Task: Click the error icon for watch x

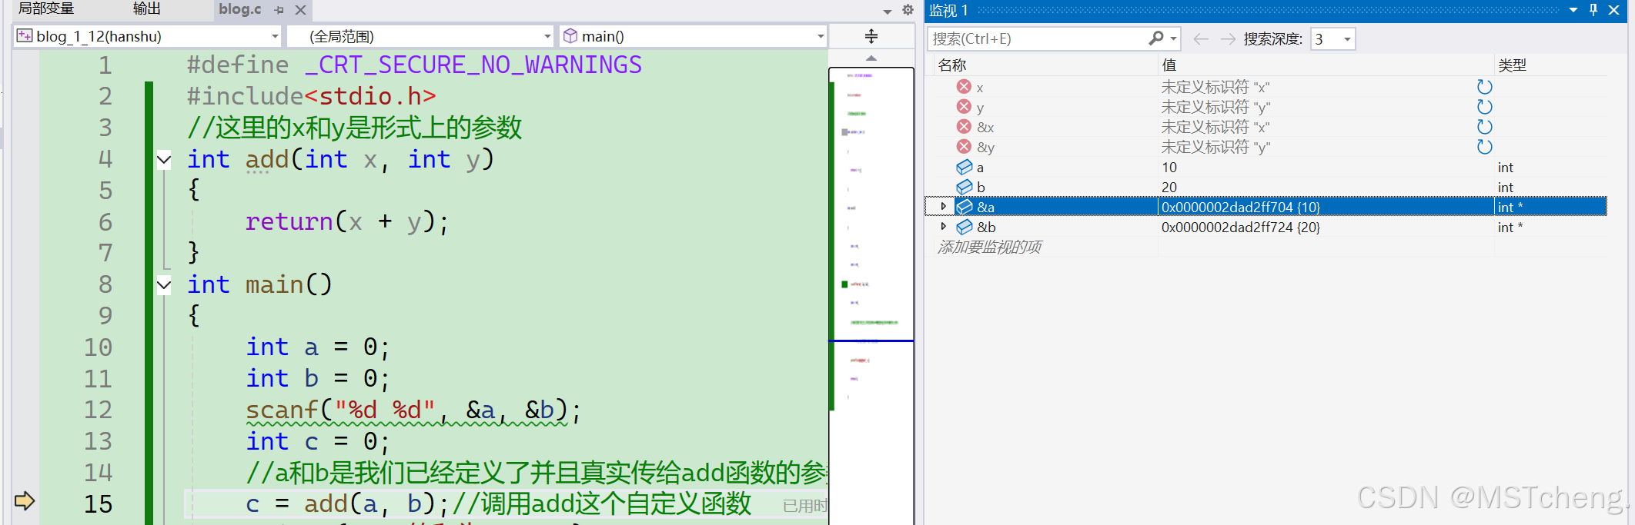Action: (x=964, y=86)
